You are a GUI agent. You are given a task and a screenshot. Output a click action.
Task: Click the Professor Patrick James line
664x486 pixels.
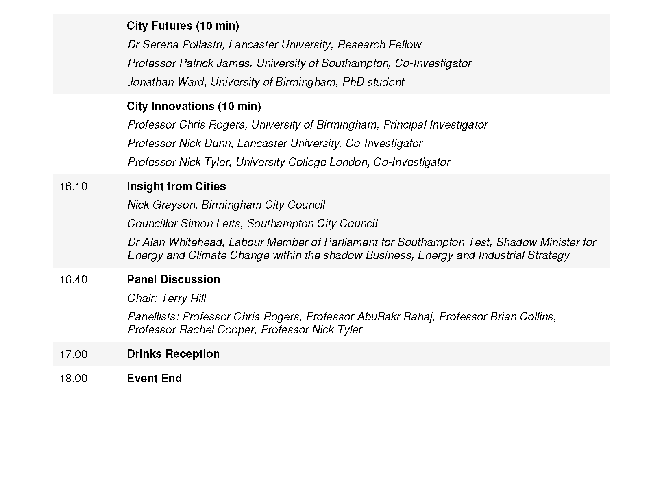(299, 63)
